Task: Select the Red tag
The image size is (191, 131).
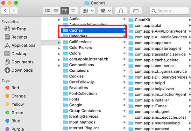Action: (x=12, y=88)
